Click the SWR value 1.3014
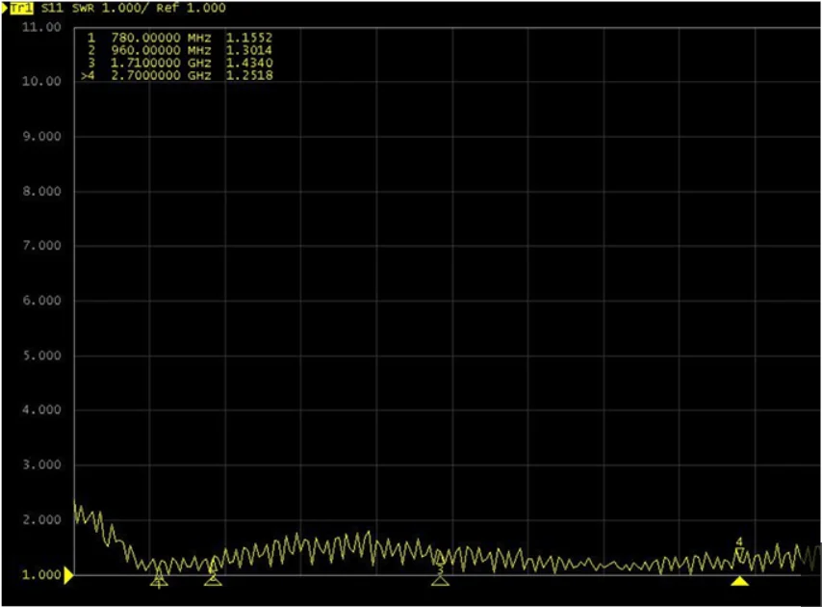 click(x=249, y=50)
